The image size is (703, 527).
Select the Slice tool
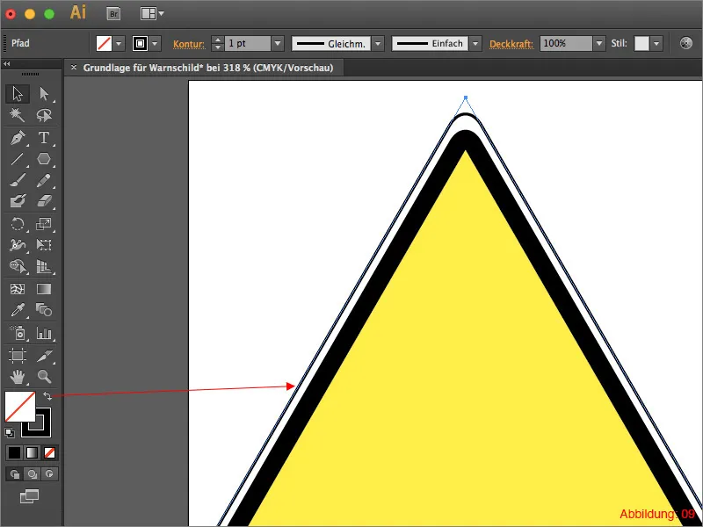click(x=44, y=356)
